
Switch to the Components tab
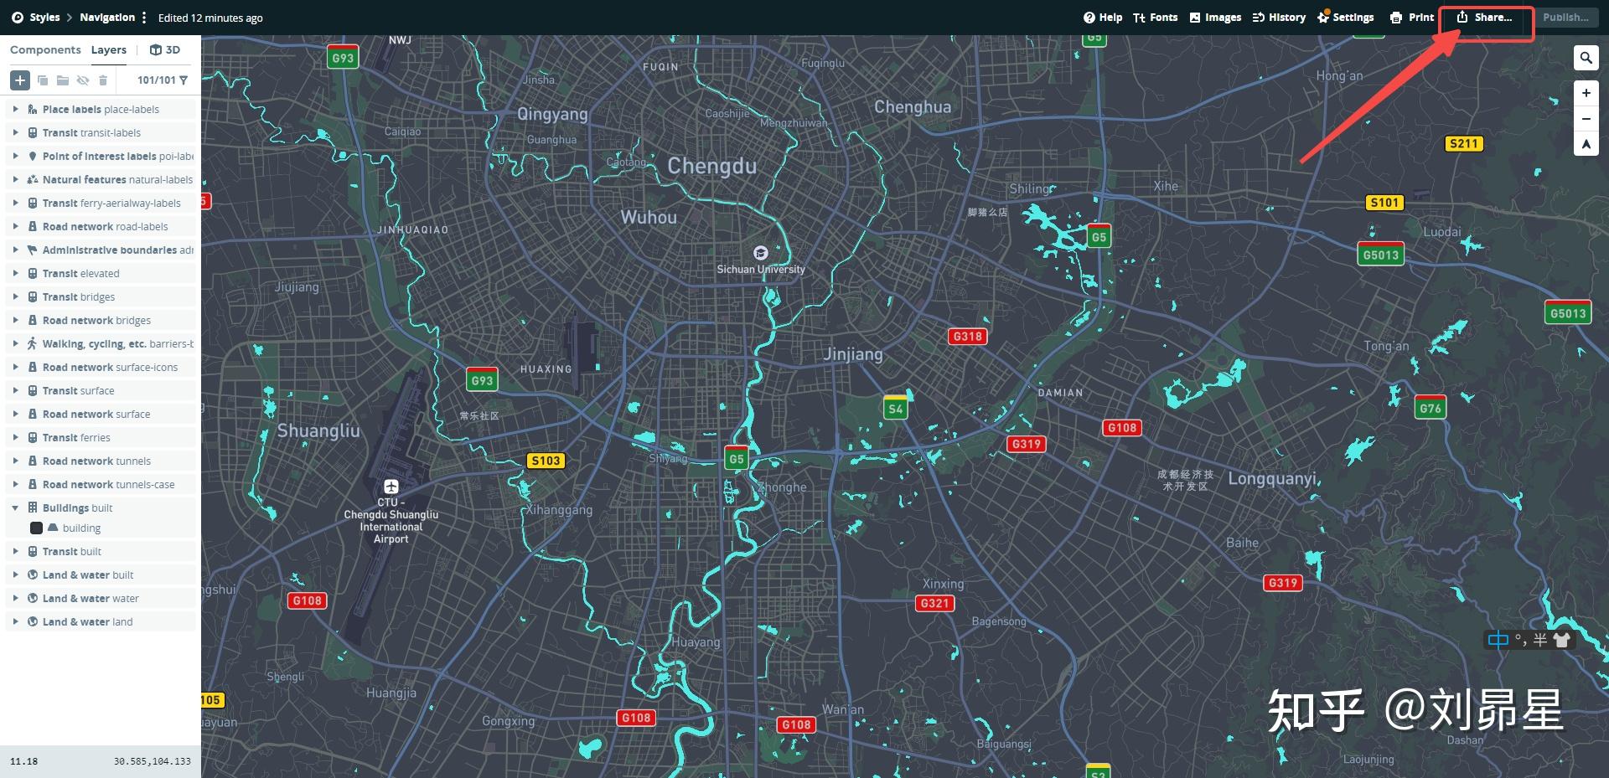[45, 49]
